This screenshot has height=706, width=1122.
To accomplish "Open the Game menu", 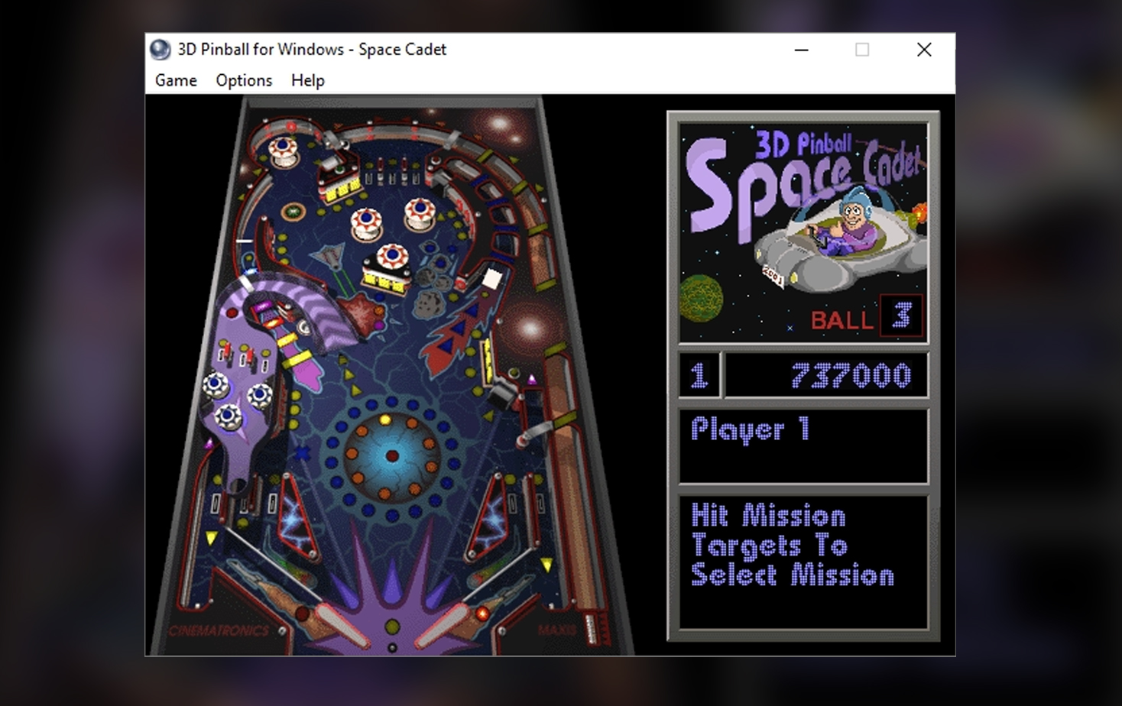I will (x=175, y=80).
